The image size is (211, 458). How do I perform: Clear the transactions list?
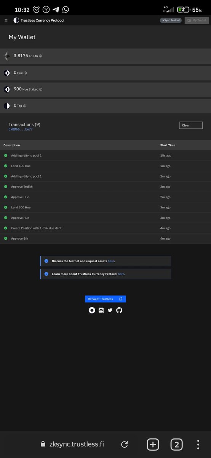point(191,125)
